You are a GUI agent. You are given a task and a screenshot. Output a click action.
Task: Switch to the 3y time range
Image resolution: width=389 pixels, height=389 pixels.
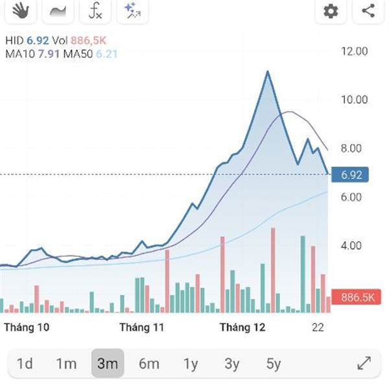click(231, 364)
